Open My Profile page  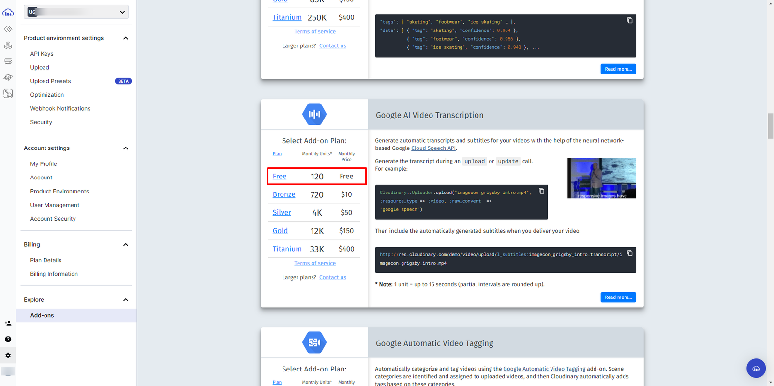[44, 164]
